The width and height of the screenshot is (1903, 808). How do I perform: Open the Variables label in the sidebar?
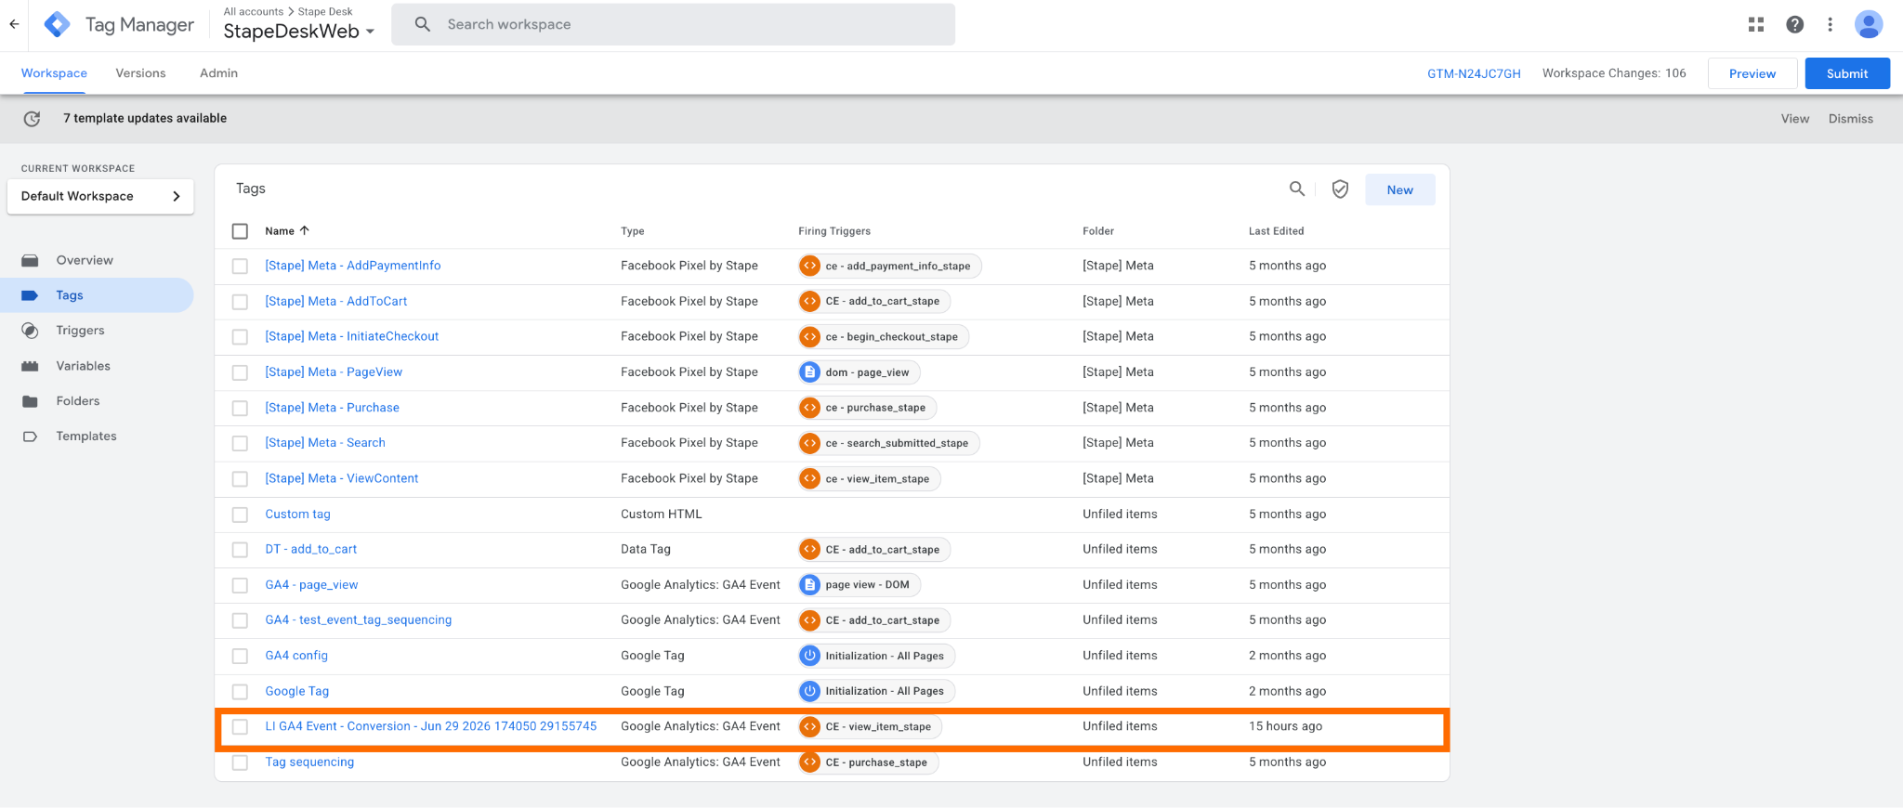coord(83,366)
